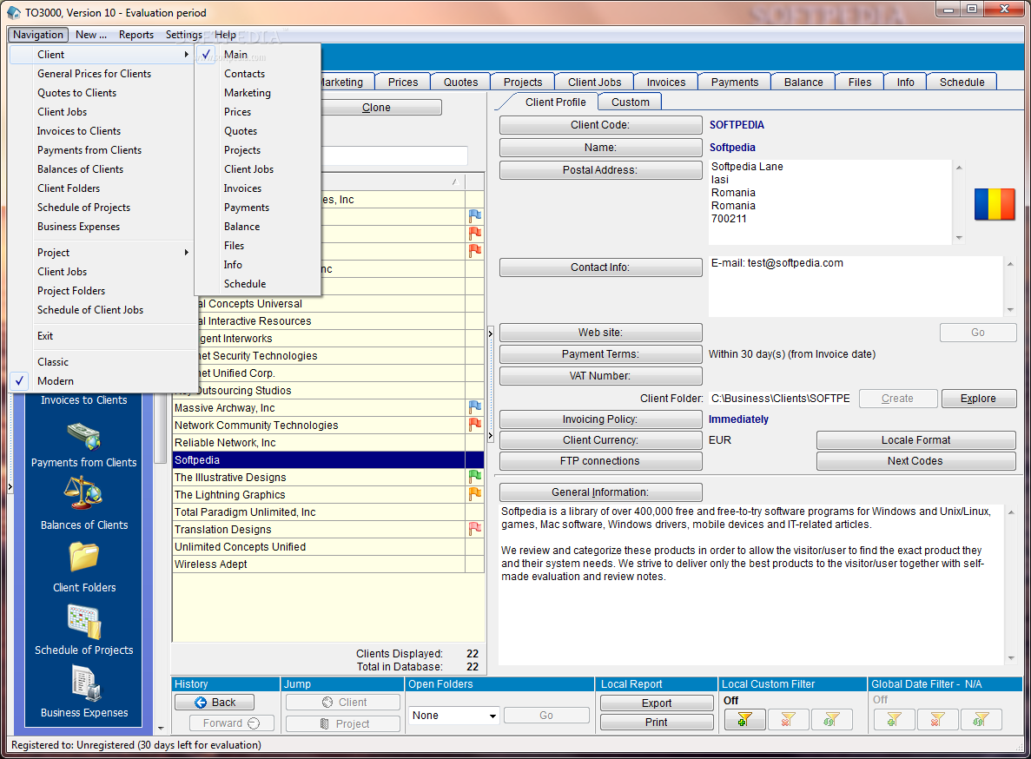Click in the Contact Info text box
This screenshot has height=759, width=1031.
pyautogui.click(x=856, y=286)
